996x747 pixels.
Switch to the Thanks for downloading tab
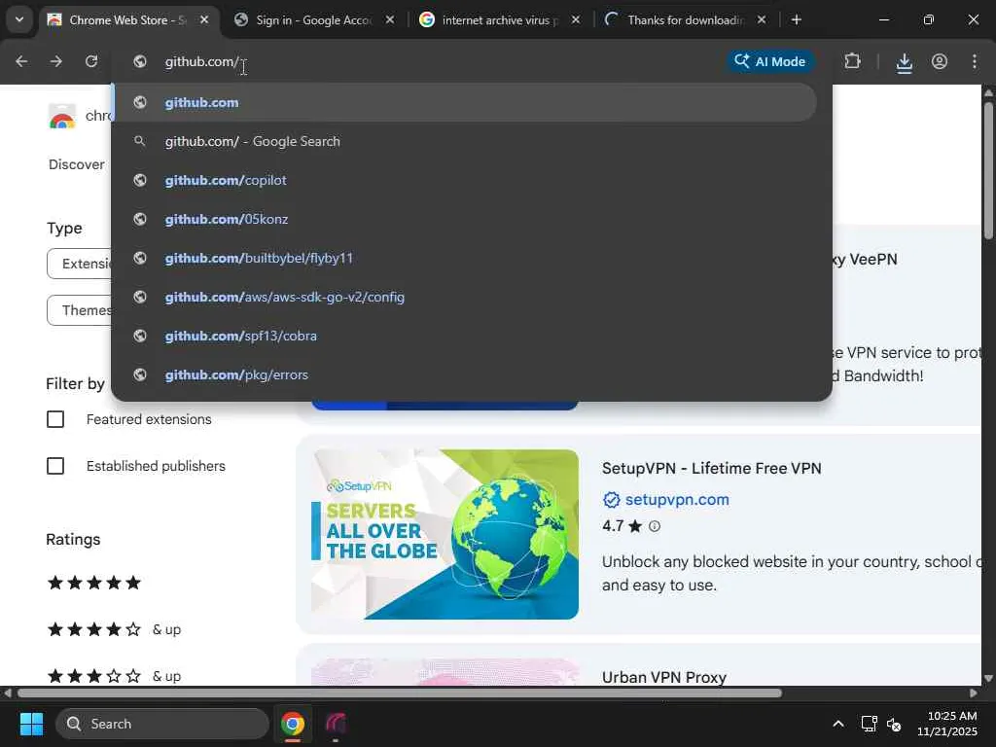[x=686, y=20]
